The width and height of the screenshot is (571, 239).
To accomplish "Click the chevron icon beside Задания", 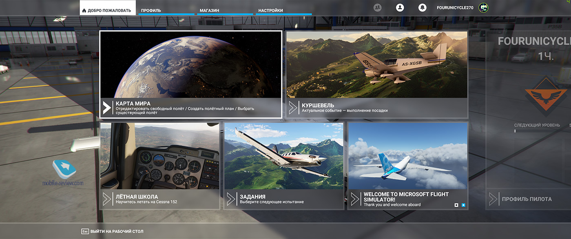I will (231, 199).
